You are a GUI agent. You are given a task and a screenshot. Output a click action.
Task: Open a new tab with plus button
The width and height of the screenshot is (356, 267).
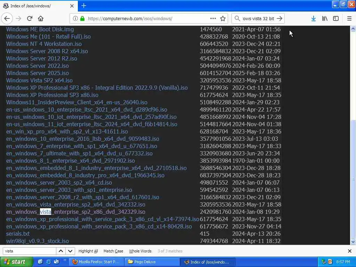click(x=84, y=6)
